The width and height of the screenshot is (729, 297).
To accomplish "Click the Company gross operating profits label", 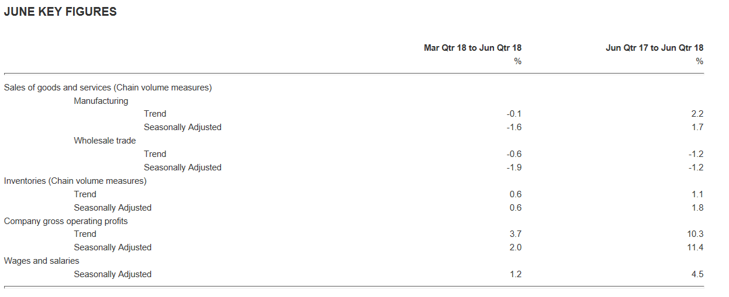I will click(65, 221).
